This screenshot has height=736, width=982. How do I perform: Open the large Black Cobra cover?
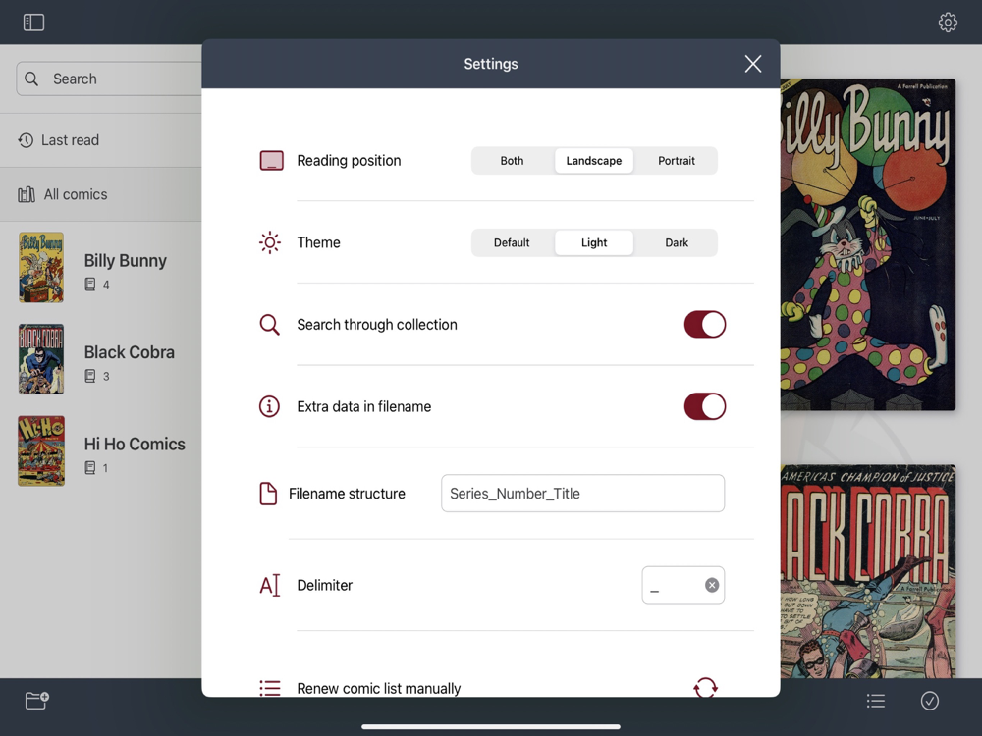[868, 571]
